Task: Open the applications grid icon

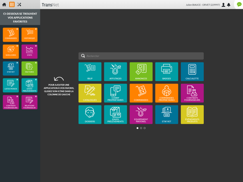Action: coord(12,4)
